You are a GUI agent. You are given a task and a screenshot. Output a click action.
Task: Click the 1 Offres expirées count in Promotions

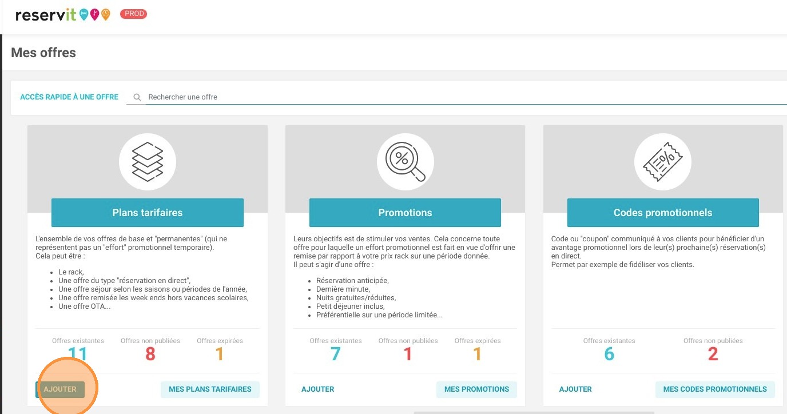tap(478, 355)
